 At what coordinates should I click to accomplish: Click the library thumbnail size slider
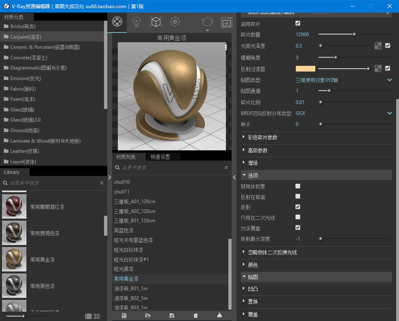pyautogui.click(x=27, y=316)
